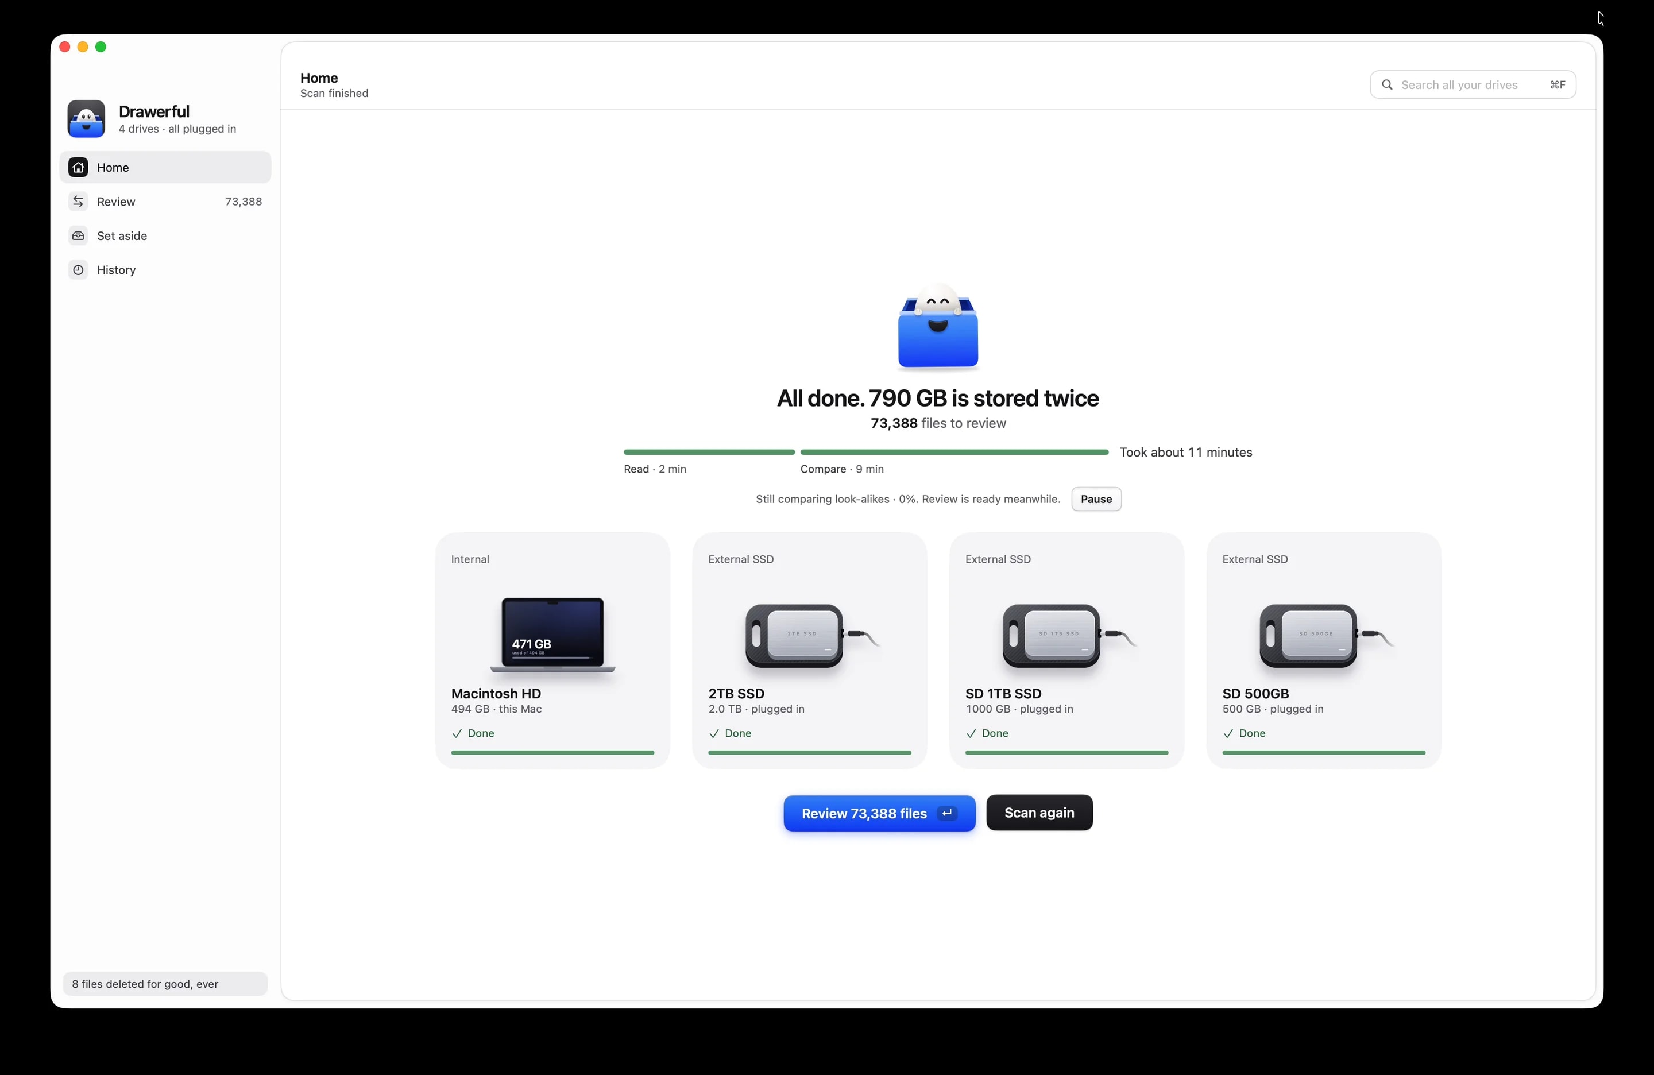Screen dimensions: 1654x1075
Task: Pause the look-alikes comparison
Action: (x=1096, y=499)
